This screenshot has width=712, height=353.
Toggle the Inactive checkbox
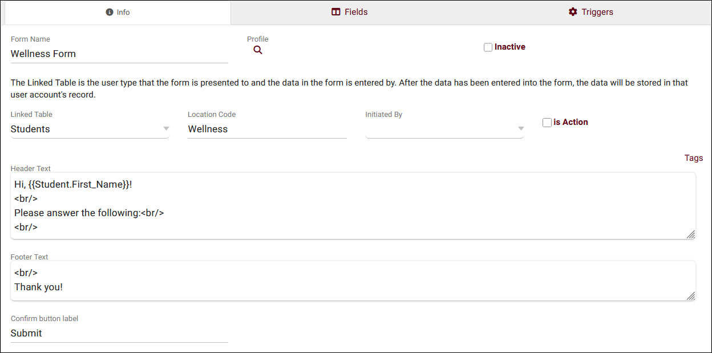tap(488, 47)
